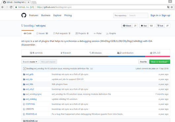The width and height of the screenshot is (175, 122).
Task: Open the ret-sync repository link
Action: [x=41, y=26]
